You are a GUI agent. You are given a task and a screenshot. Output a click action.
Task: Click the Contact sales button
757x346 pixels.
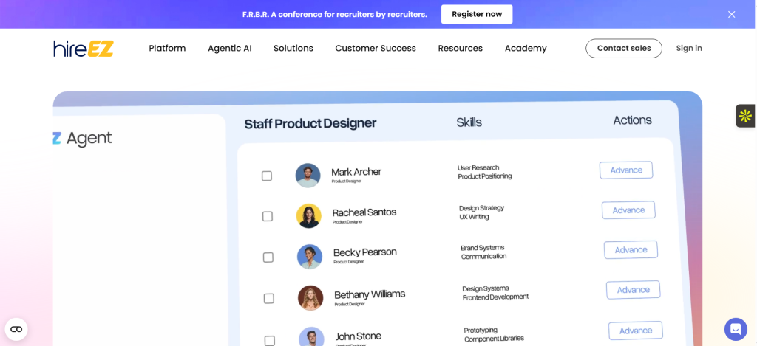click(x=624, y=49)
